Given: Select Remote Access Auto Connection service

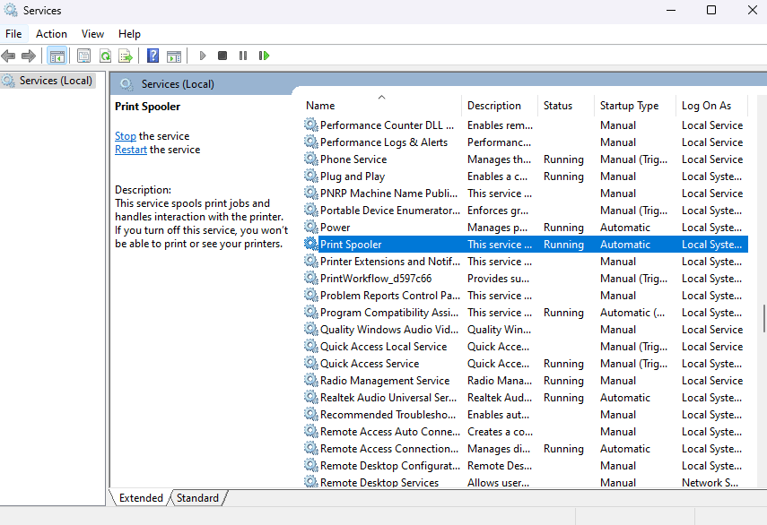Looking at the screenshot, I should coord(526,432).
